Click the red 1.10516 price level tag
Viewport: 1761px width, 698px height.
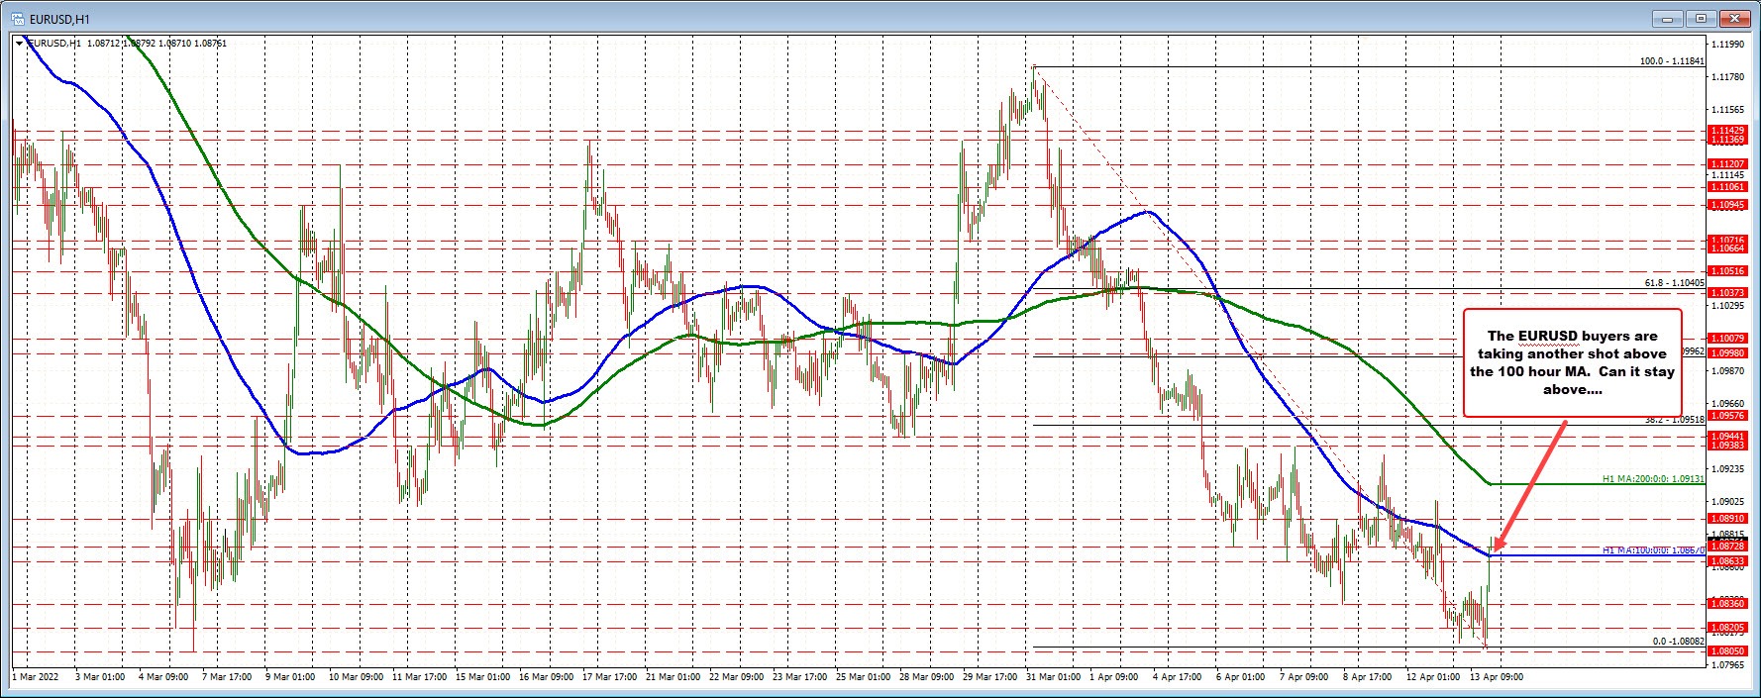[1729, 271]
